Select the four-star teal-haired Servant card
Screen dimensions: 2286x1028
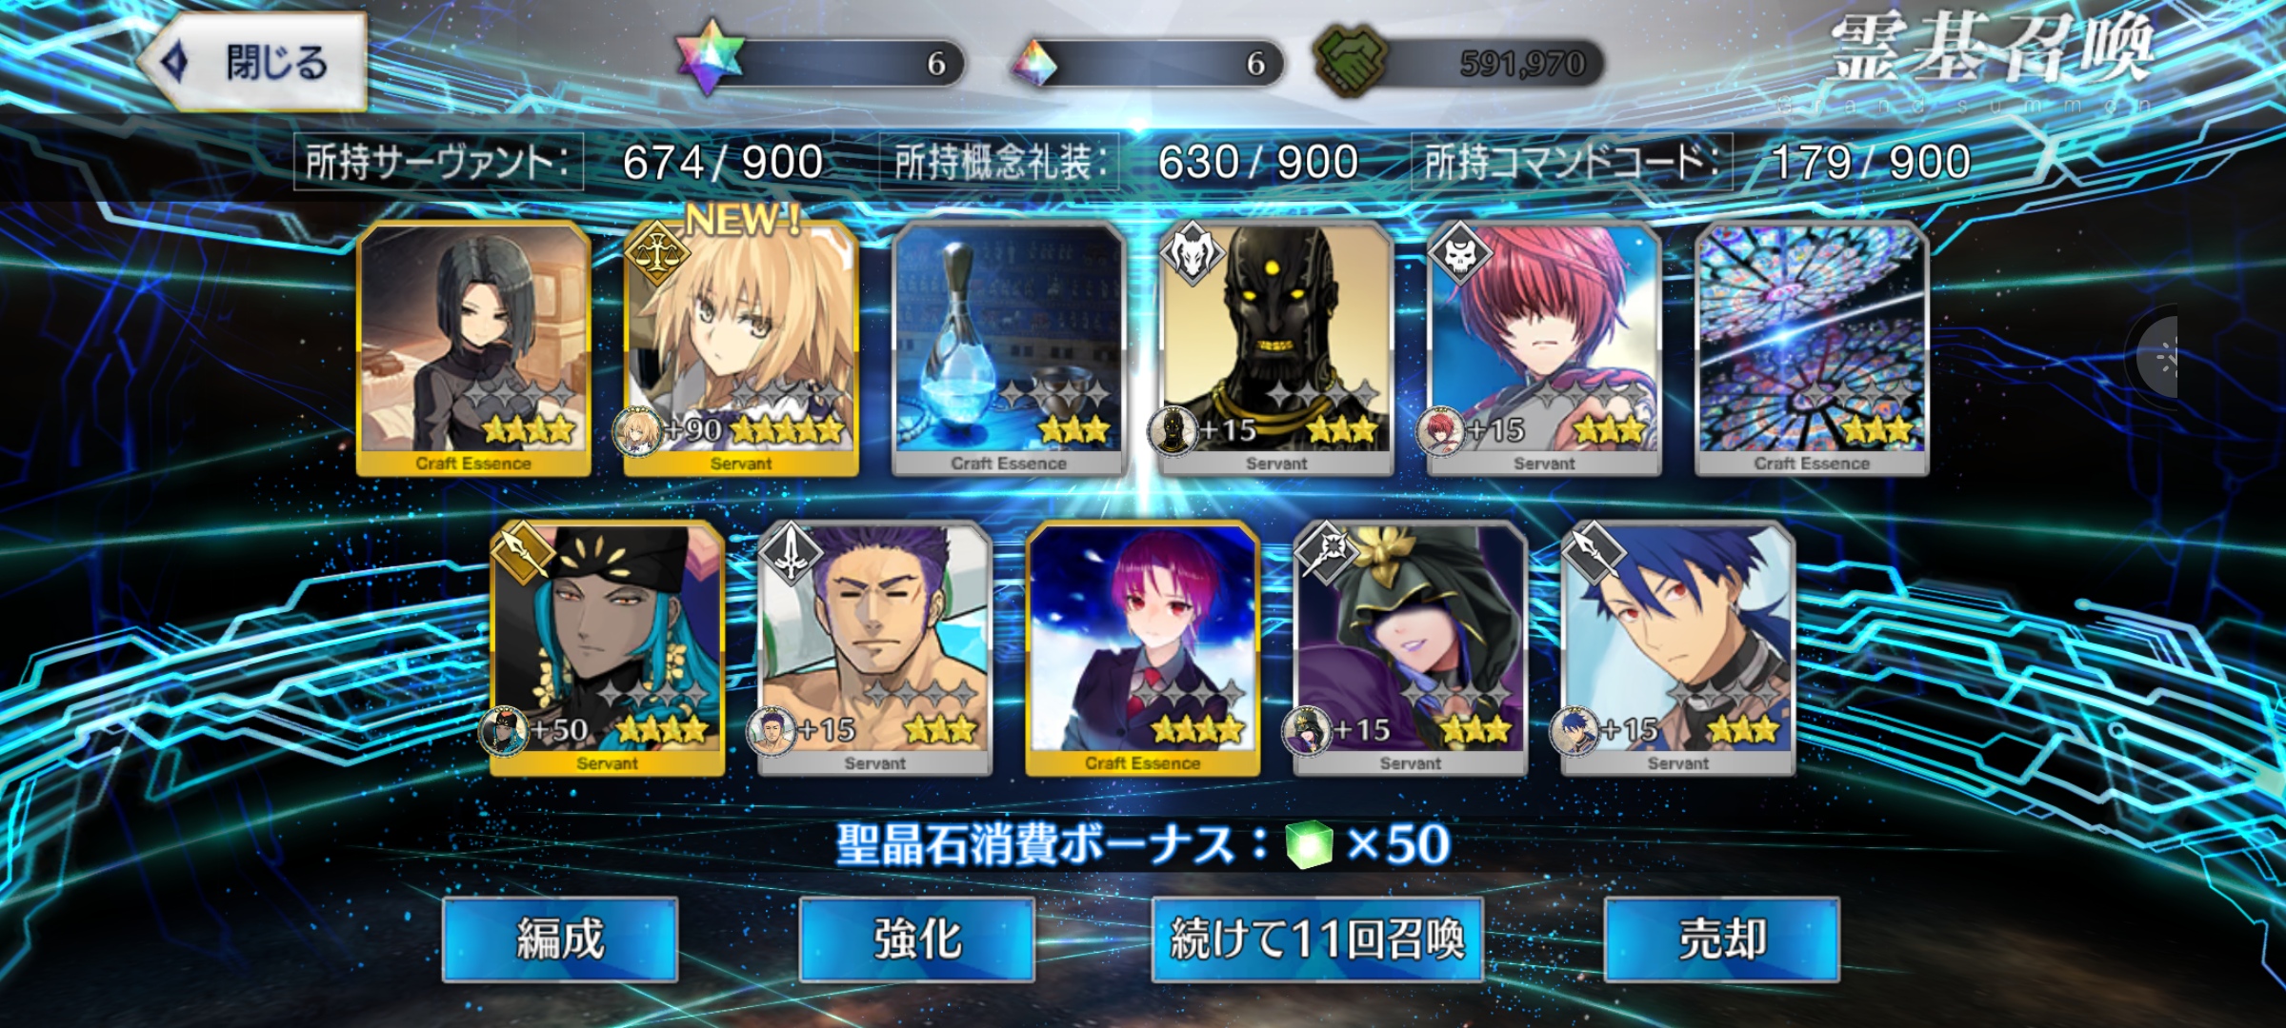tap(607, 648)
